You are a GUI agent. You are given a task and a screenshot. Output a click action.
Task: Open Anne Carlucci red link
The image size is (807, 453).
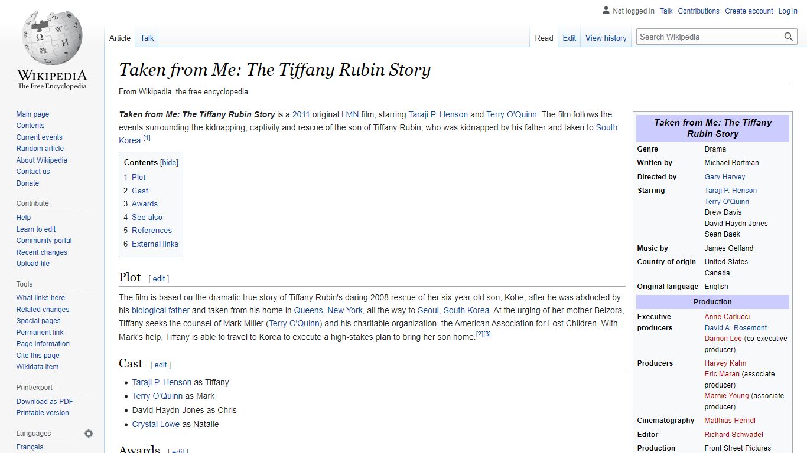pos(727,317)
